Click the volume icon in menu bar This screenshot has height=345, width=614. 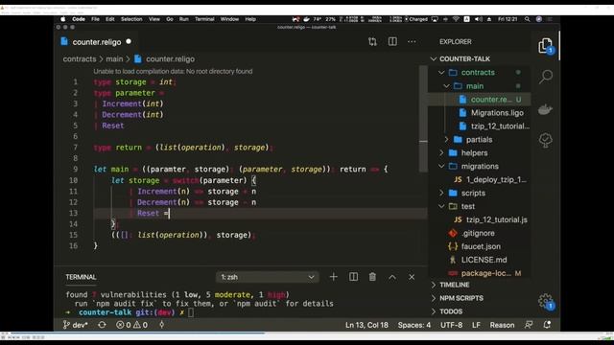pyautogui.click(x=478, y=19)
